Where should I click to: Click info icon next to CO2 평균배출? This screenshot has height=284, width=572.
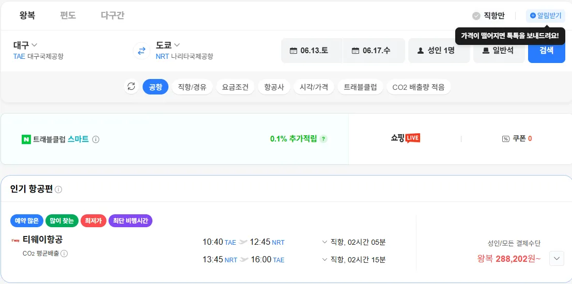click(x=64, y=254)
